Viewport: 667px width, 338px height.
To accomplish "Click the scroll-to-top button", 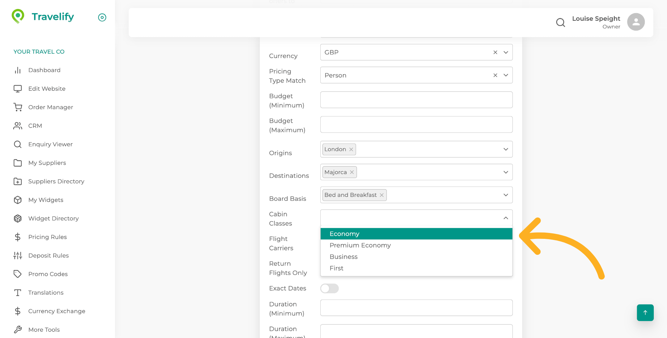I will 645,312.
